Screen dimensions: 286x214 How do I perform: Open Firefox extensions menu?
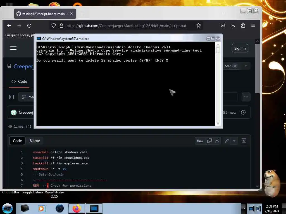click(243, 25)
